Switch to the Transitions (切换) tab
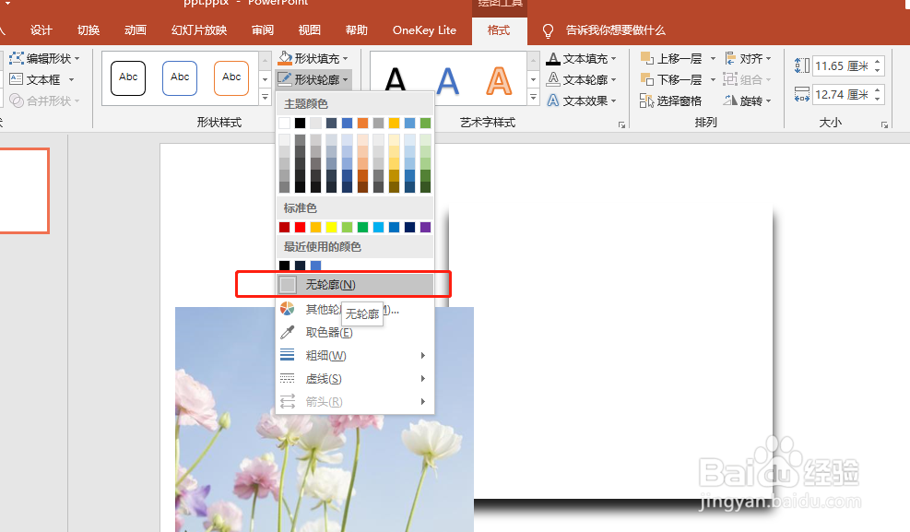The width and height of the screenshot is (910, 532). tap(89, 30)
